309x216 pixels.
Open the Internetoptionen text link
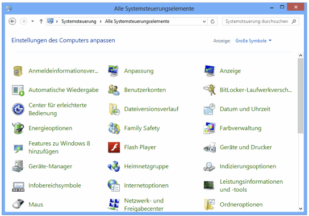click(x=146, y=185)
